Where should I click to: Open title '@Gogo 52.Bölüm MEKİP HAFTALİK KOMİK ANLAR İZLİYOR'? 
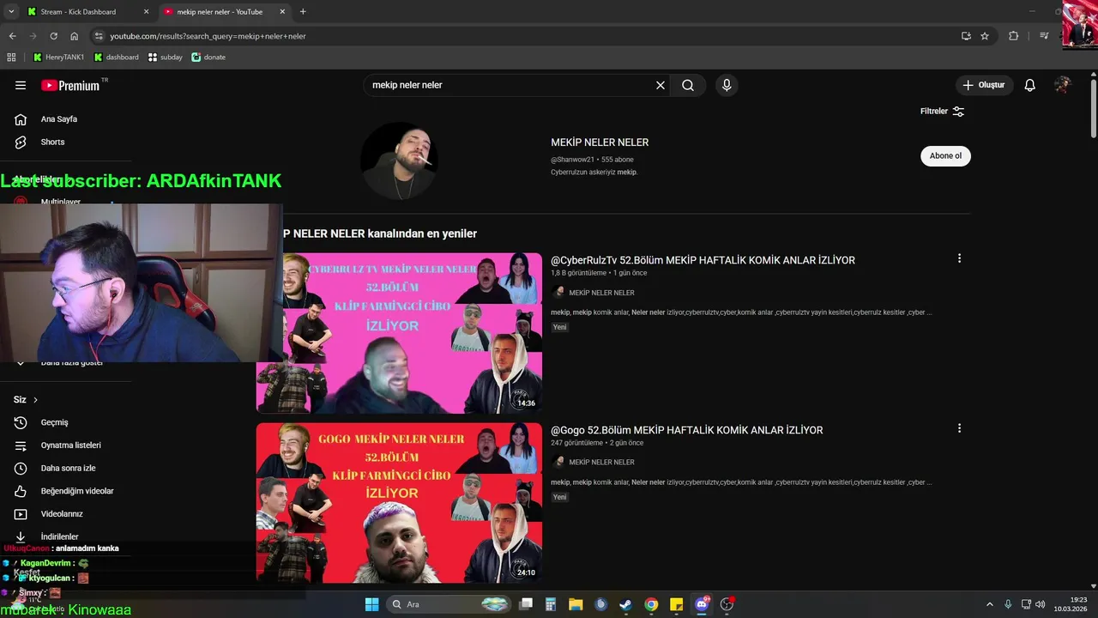686,430
